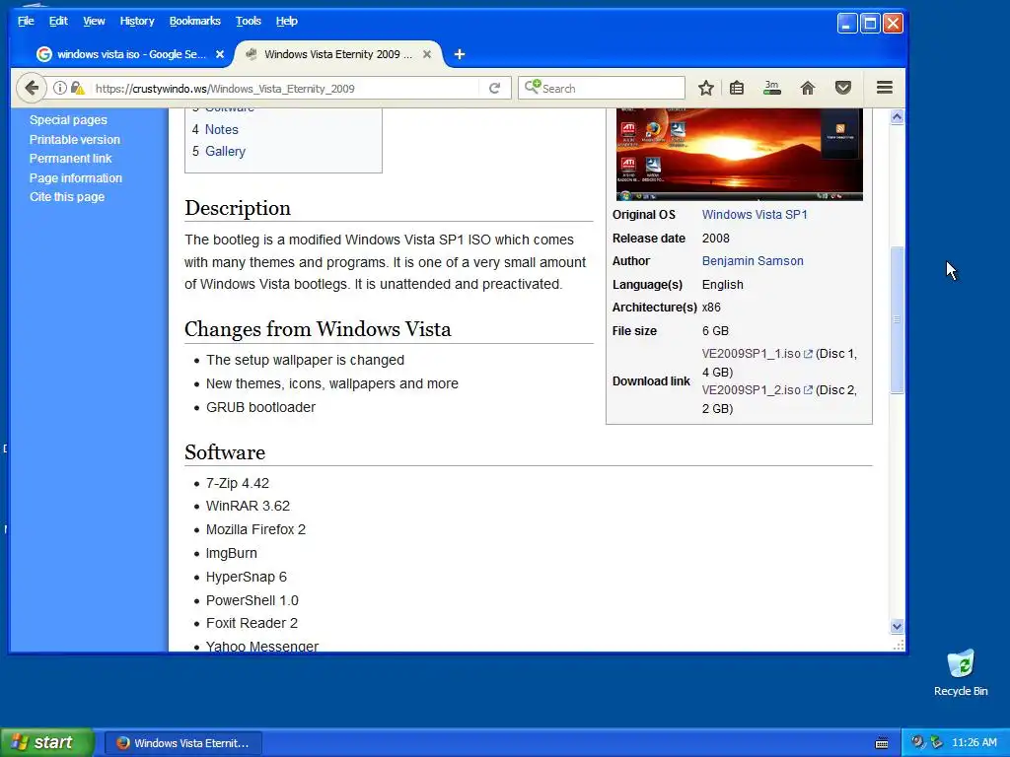
Task: Click the insecure connection warning lock icon
Action: pos(77,88)
